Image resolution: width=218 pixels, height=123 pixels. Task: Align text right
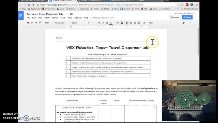135,23
